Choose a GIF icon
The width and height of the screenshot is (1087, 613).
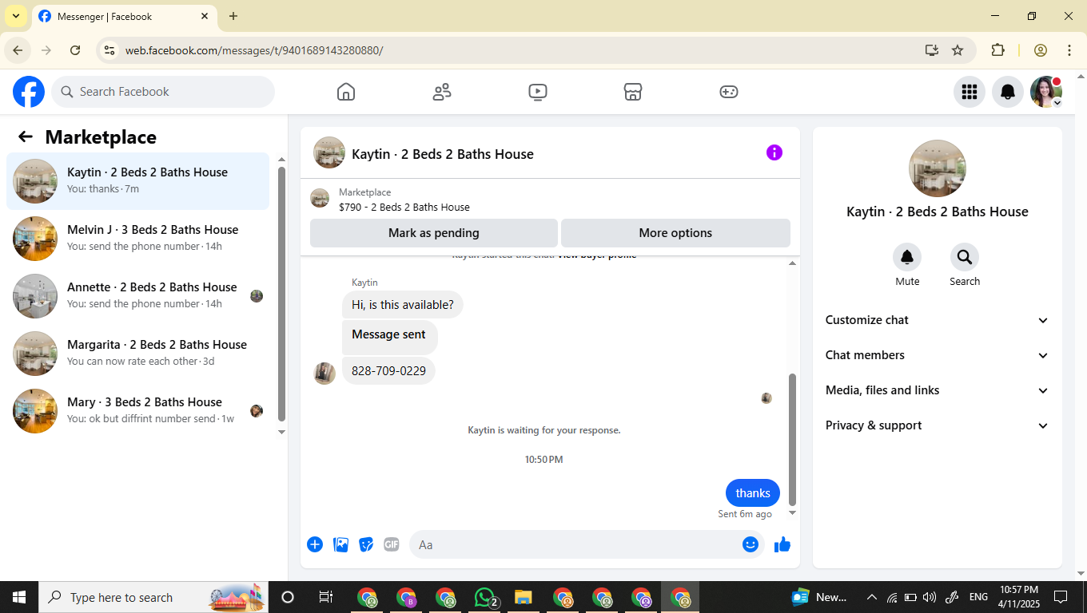391,544
